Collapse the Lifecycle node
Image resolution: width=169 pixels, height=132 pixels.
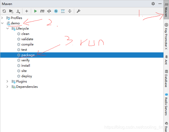pyautogui.click(x=8, y=29)
